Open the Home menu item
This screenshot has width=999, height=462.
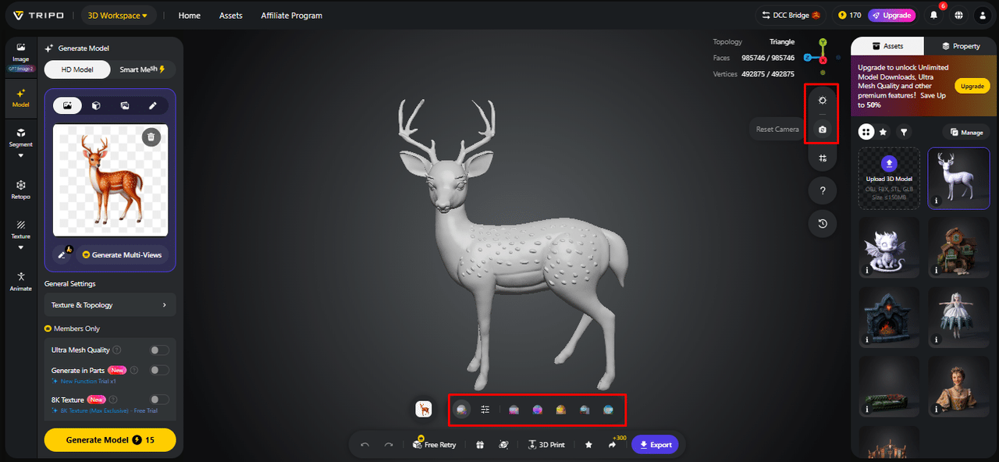point(190,16)
